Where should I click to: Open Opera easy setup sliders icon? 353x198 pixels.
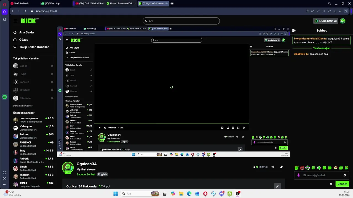(340, 11)
